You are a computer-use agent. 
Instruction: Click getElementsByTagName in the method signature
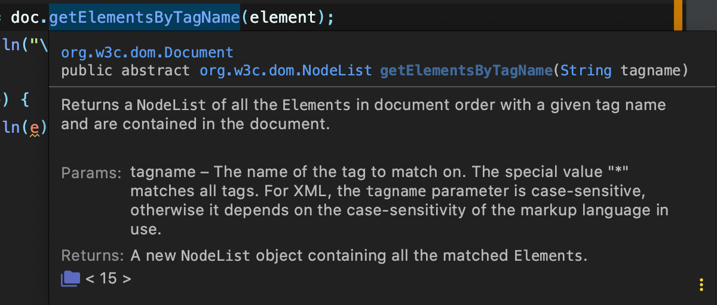pyautogui.click(x=466, y=71)
